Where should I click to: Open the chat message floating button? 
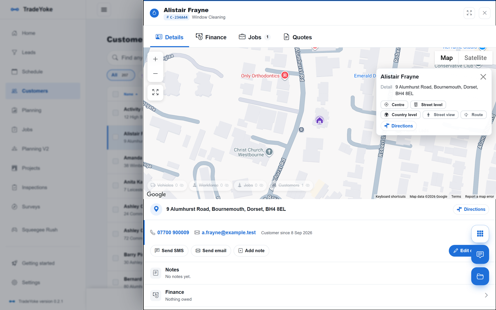coord(480,255)
